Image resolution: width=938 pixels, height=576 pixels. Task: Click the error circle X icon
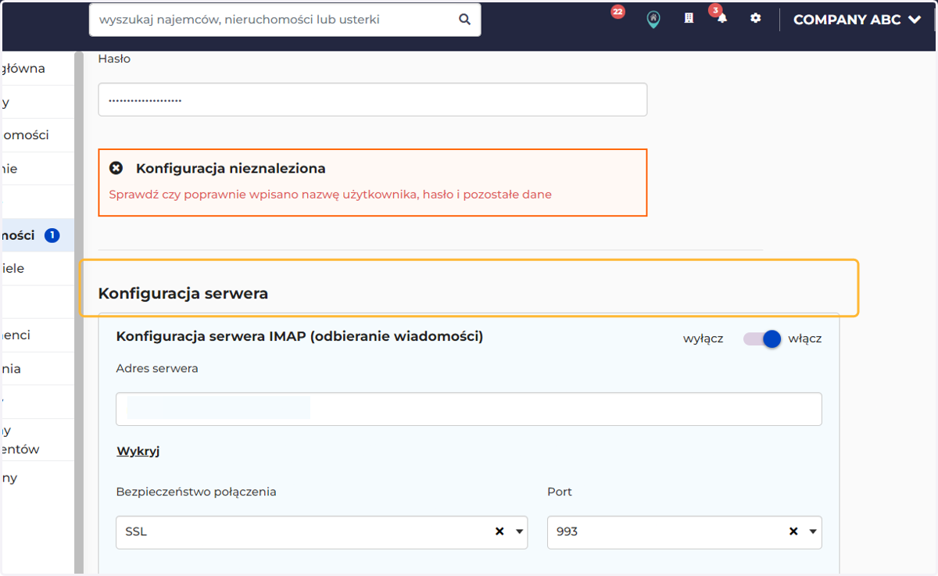coord(116,168)
